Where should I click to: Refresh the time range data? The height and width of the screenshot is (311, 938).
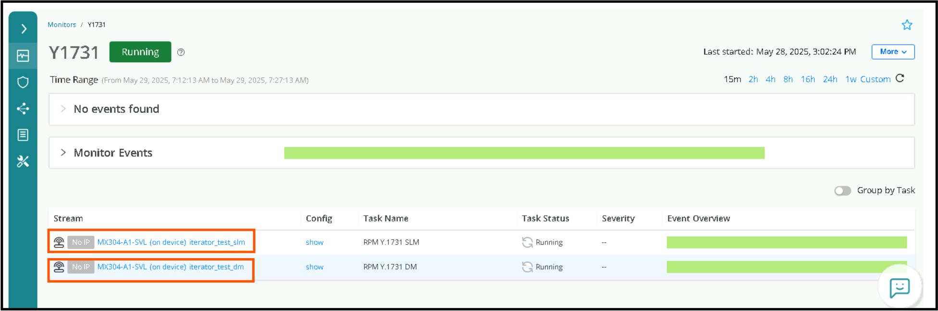point(900,79)
